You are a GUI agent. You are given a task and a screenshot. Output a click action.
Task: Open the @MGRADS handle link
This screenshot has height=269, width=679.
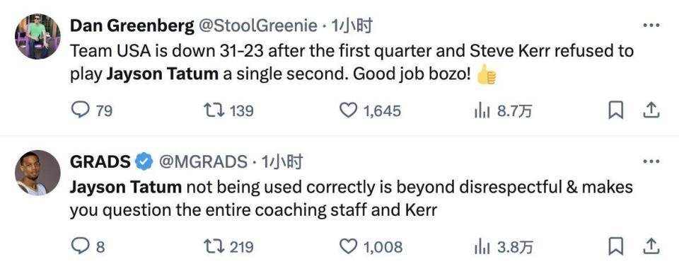point(203,162)
